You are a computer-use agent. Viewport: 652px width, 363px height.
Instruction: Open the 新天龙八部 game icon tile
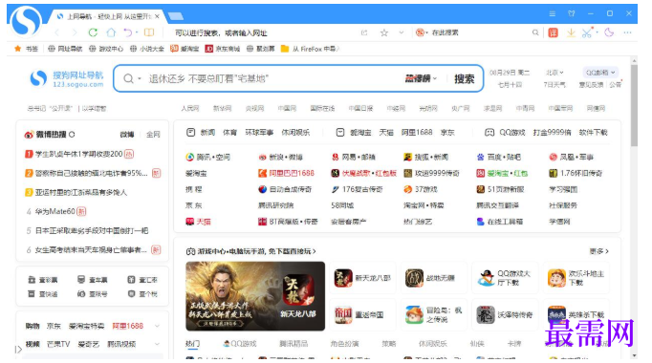(x=362, y=278)
